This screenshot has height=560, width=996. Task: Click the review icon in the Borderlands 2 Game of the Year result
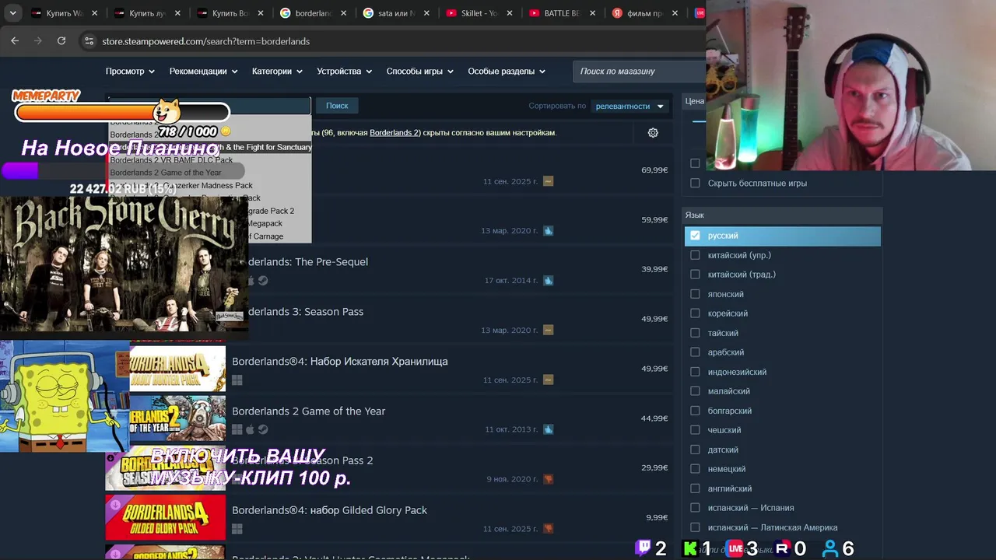click(x=549, y=429)
